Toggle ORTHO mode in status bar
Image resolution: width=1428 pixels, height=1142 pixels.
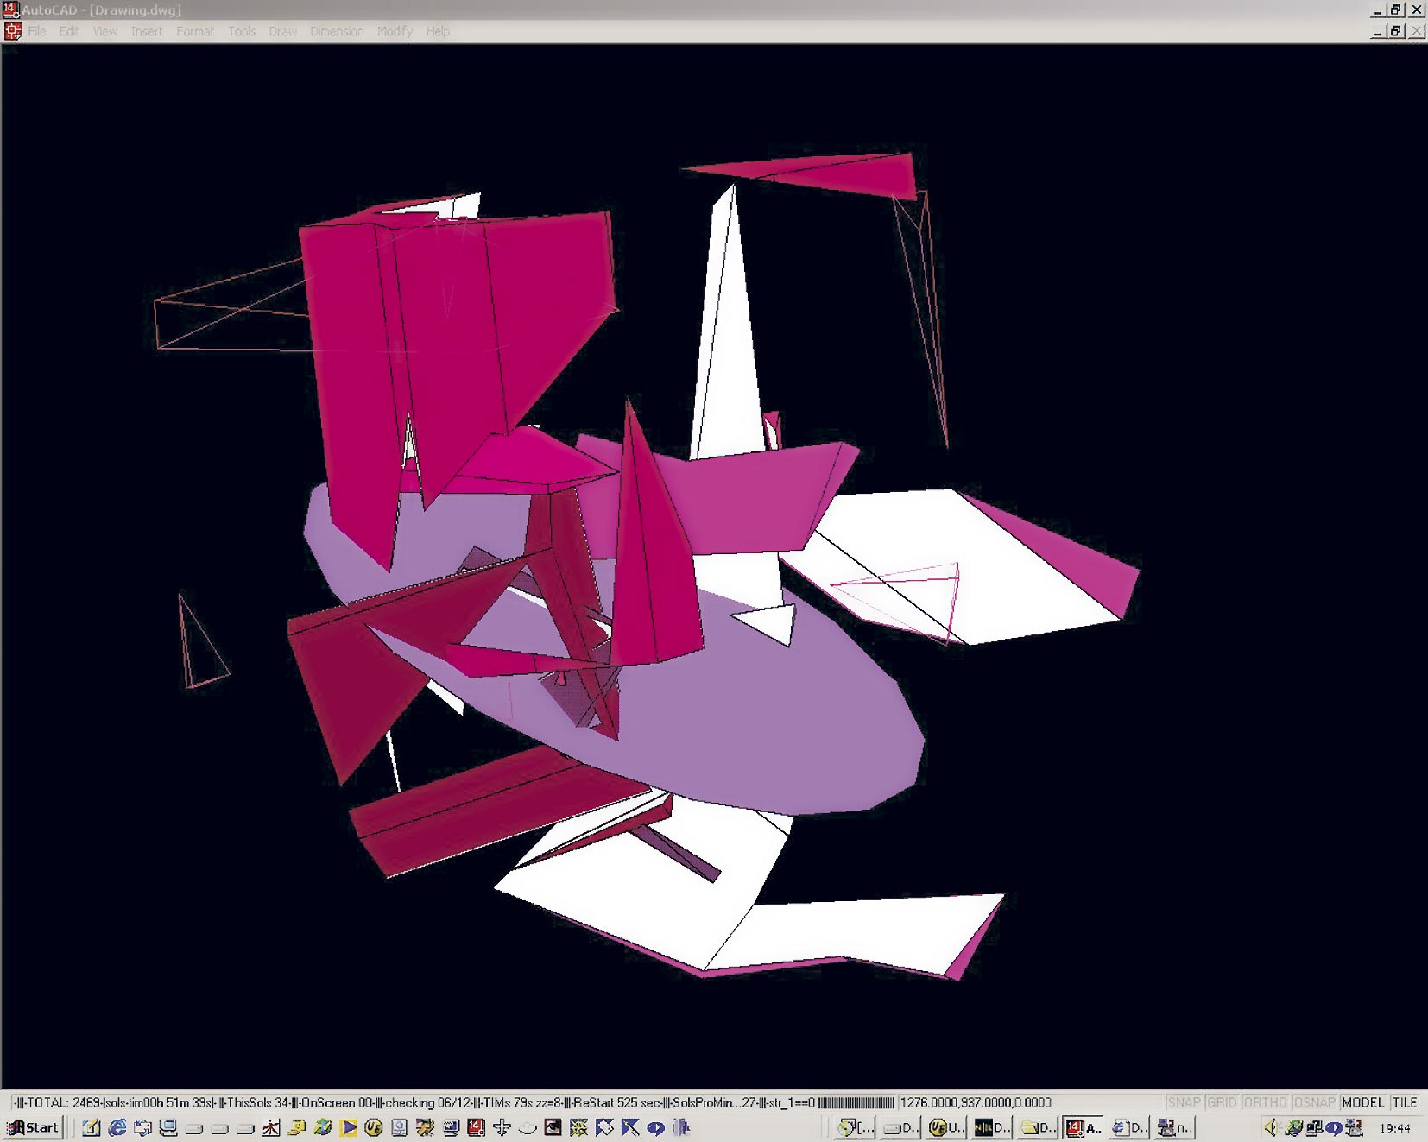[x=1265, y=1102]
